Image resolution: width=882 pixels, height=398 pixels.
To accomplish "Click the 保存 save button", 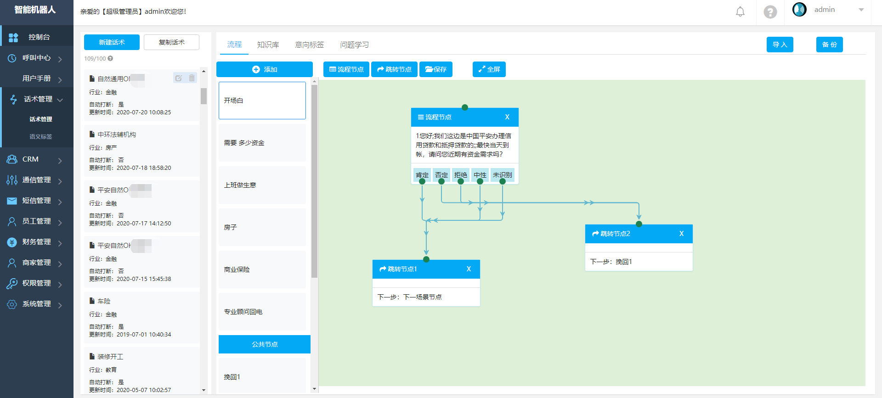I will tap(435, 69).
